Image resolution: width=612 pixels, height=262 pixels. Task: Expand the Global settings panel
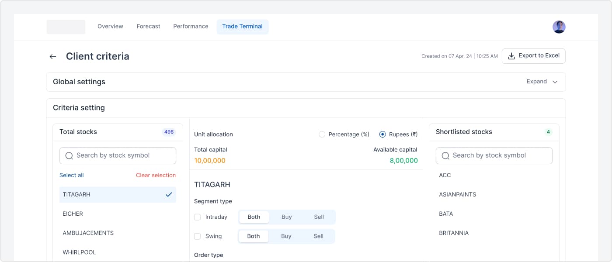click(306, 82)
